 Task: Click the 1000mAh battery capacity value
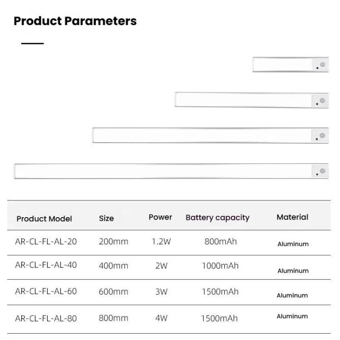(x=220, y=266)
